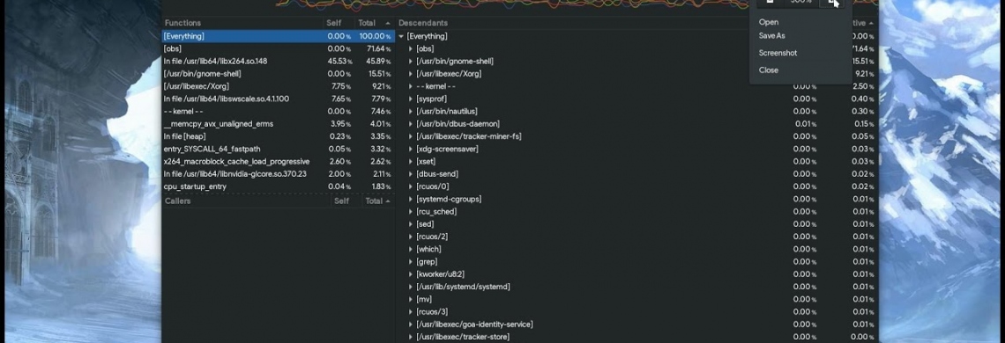Select the Save As menu entry
The image size is (1005, 343).
click(x=771, y=36)
